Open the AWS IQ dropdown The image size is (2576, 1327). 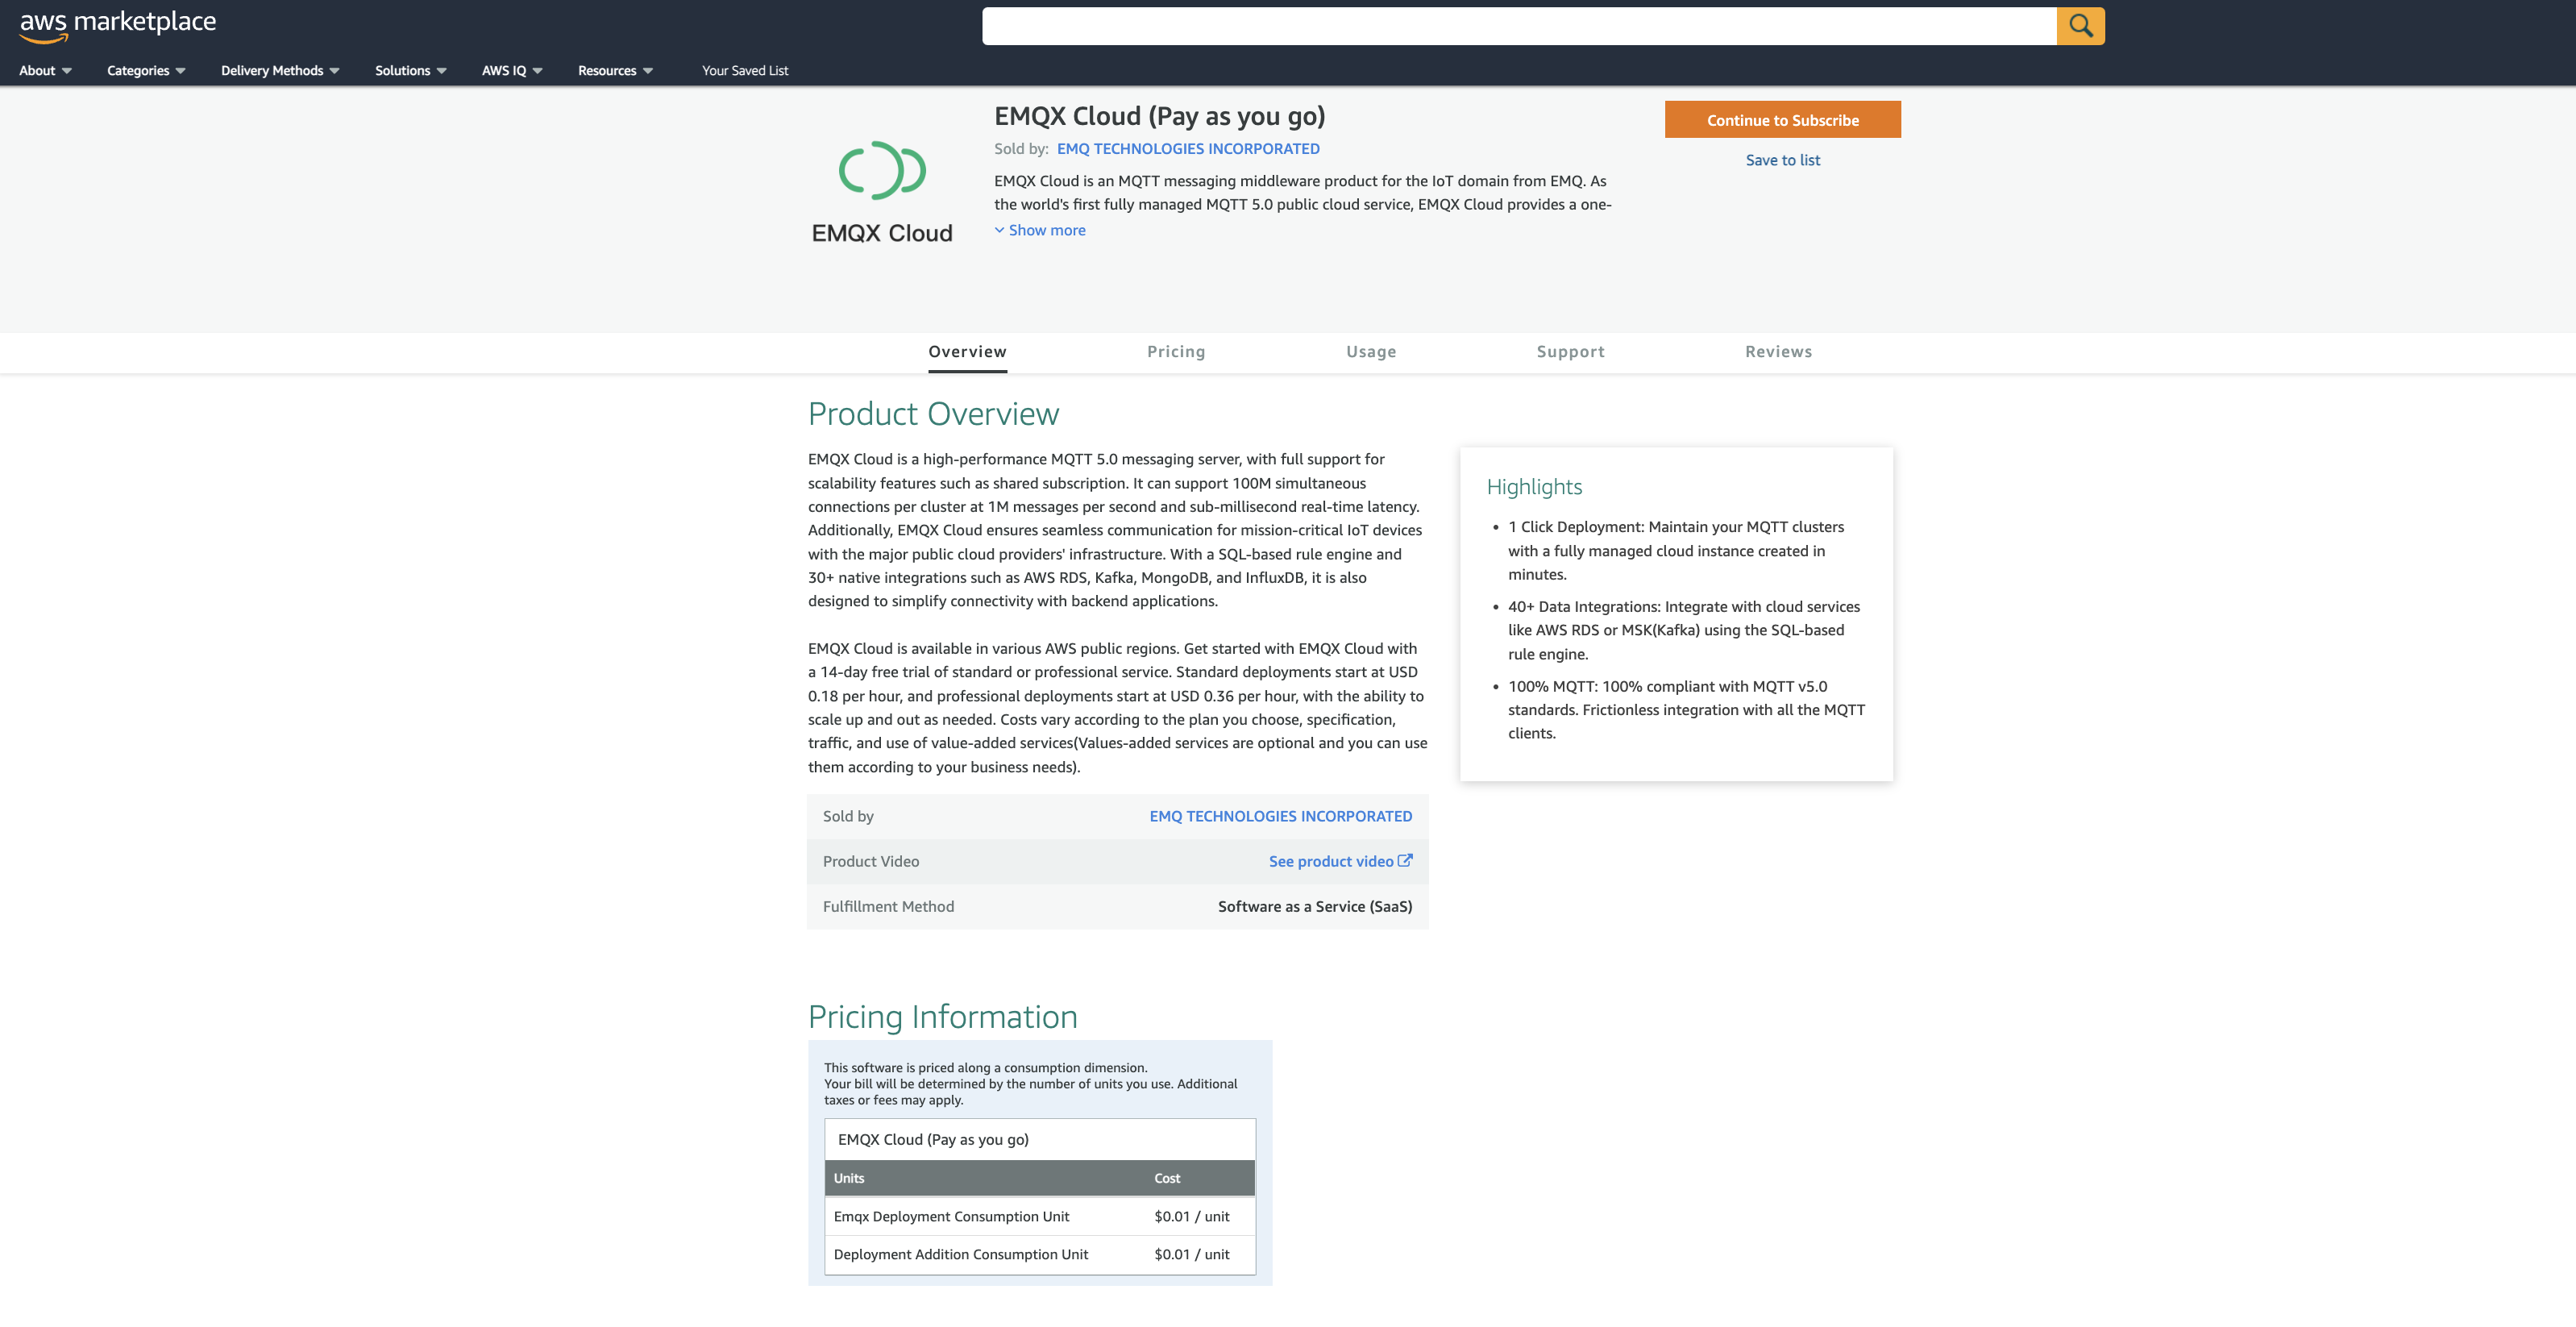coord(512,70)
